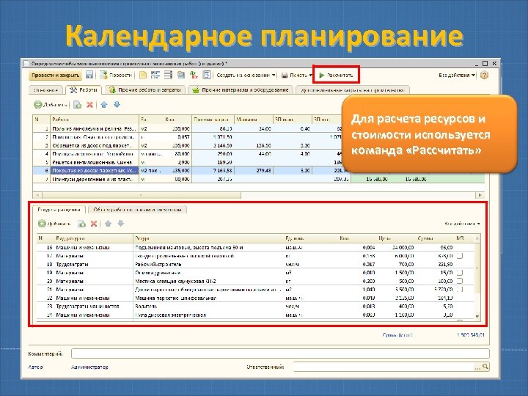Toggle the МЗ checkbox in resource row 19
Screen dimensions: 528x396
tap(460, 273)
